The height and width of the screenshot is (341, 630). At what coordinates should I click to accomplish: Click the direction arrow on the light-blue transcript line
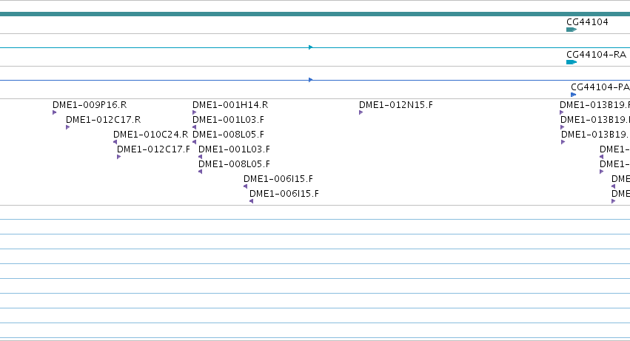coord(311,47)
